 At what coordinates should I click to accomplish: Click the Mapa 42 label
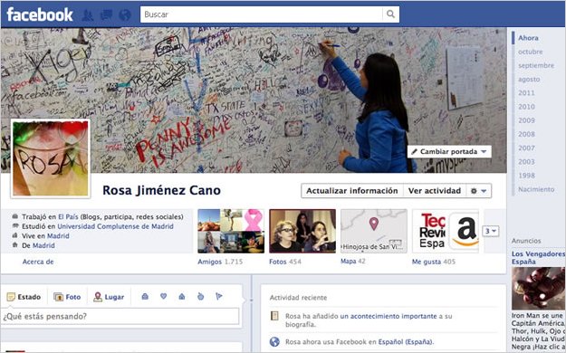[x=352, y=261]
